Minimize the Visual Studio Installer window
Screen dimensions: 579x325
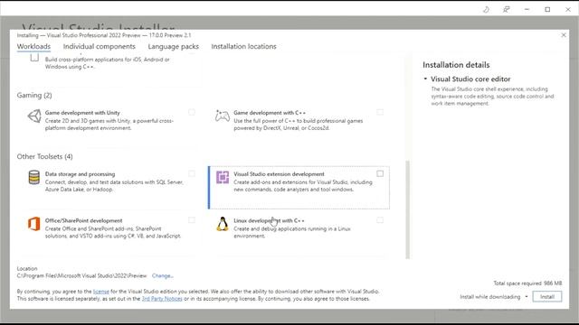(527, 10)
